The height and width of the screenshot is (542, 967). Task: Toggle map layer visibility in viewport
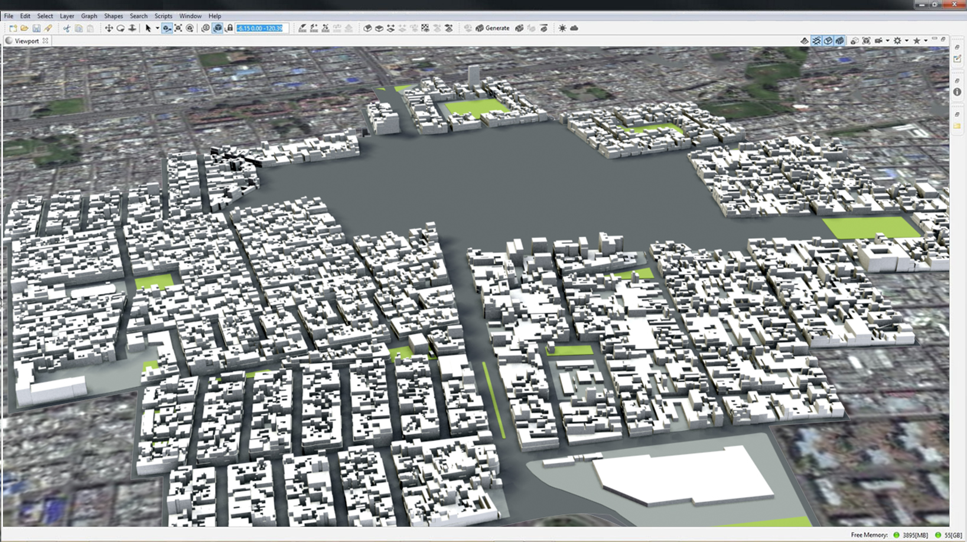click(805, 41)
